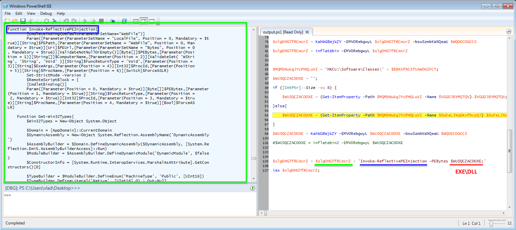Click the 'Completed' status bar text

pyautogui.click(x=15, y=223)
